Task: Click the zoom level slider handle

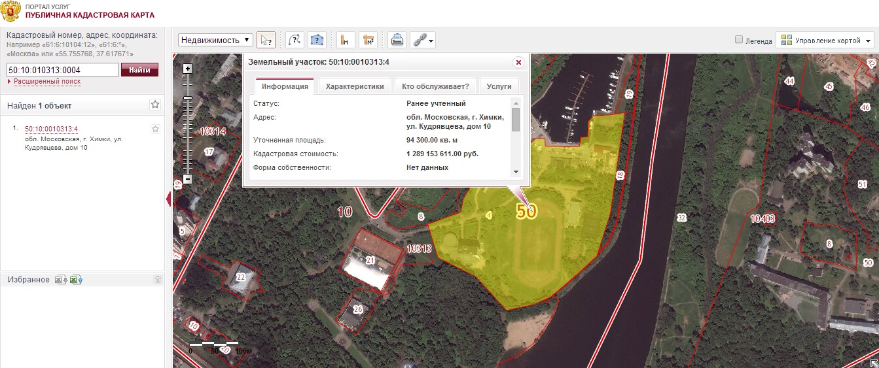Action: tap(188, 97)
